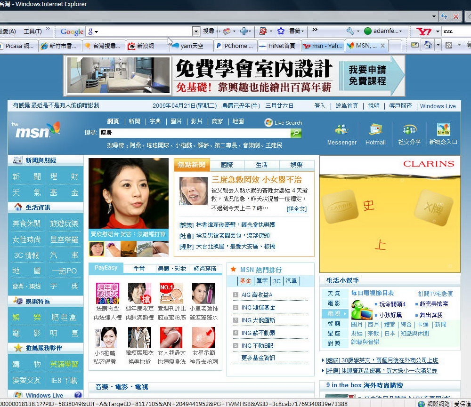Click the green adamfe account icon
Screen dimensions: 471x407
pos(368,31)
